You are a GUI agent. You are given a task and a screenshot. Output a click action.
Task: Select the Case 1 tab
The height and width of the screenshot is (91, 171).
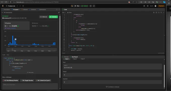tap(66, 59)
